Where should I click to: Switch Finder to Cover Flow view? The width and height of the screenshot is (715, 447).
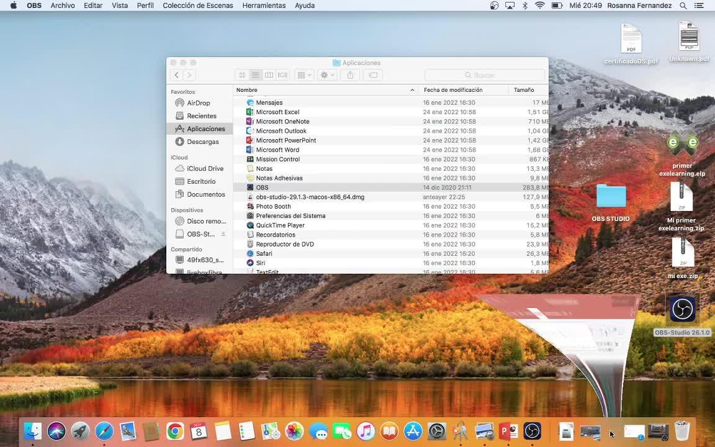283,74
